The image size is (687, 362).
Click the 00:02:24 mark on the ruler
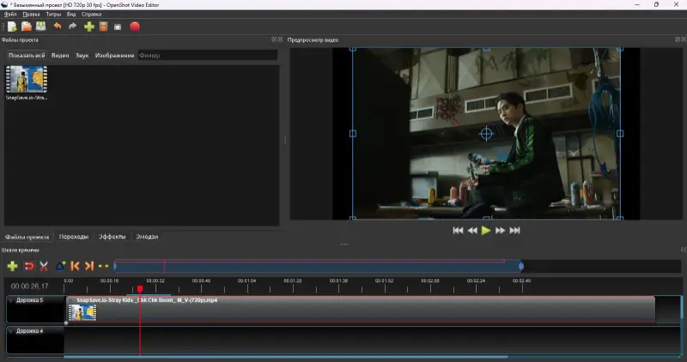(x=476, y=281)
